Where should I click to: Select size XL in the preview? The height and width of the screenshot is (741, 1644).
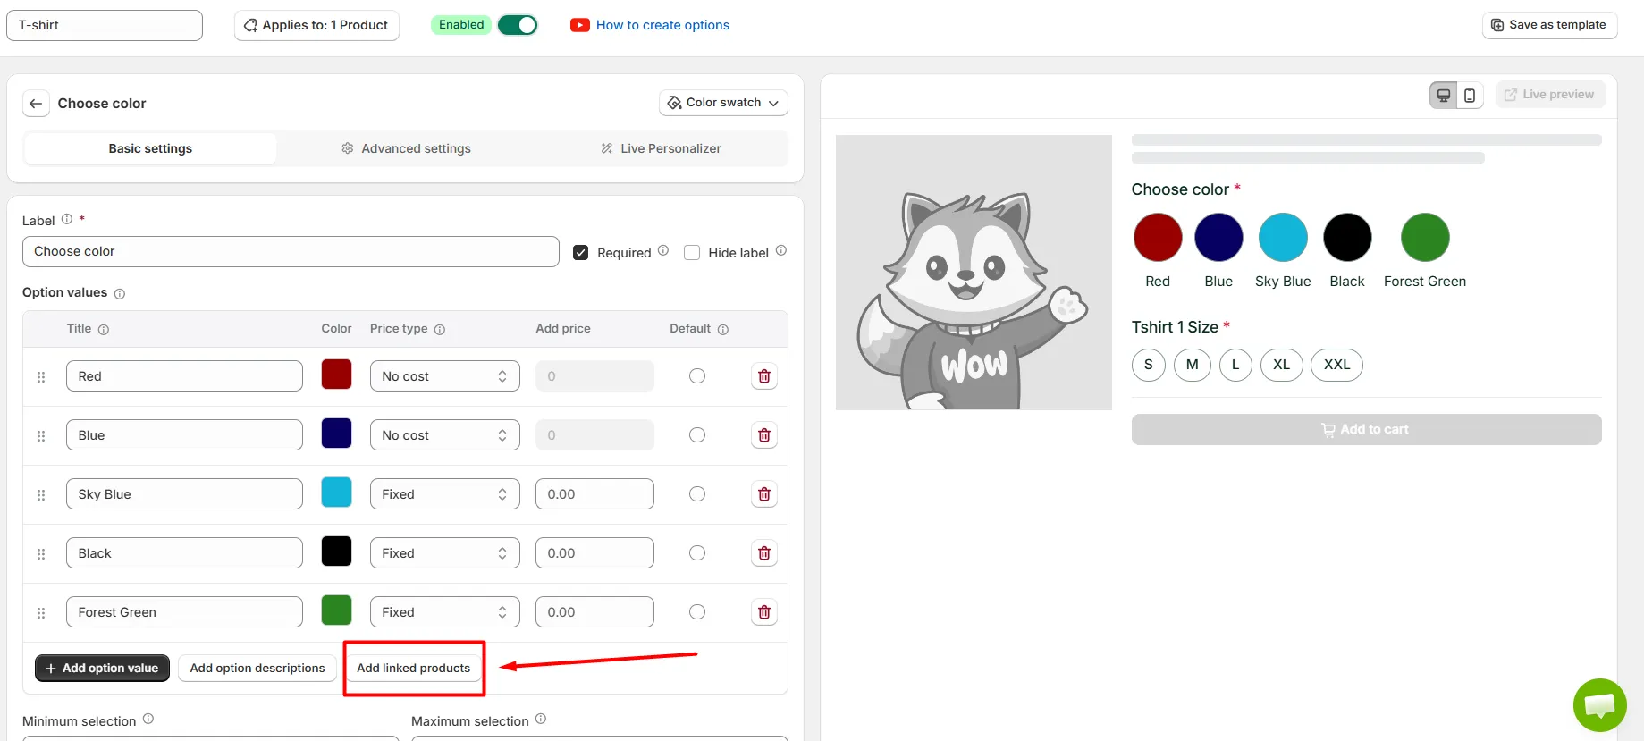pyautogui.click(x=1282, y=365)
